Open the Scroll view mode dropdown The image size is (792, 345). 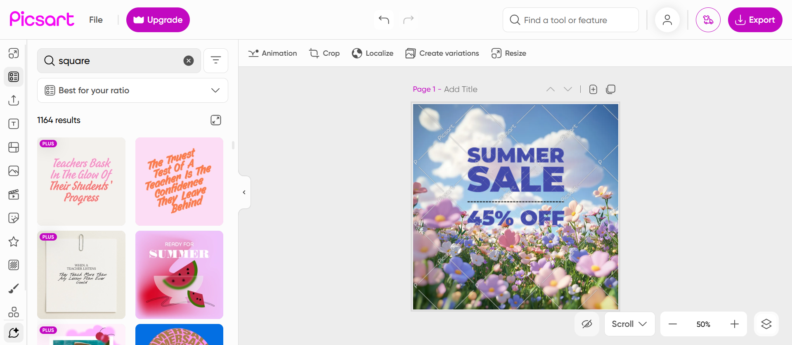point(629,324)
